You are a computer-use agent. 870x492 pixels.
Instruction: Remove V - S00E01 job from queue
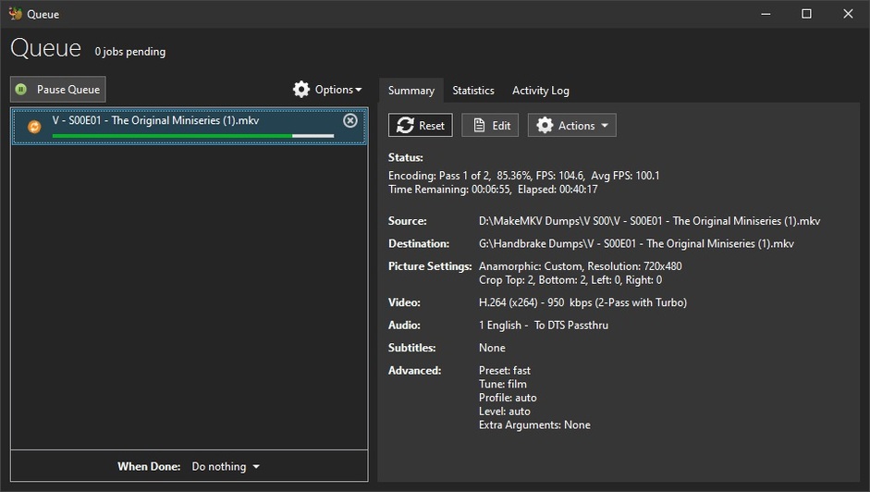point(350,120)
